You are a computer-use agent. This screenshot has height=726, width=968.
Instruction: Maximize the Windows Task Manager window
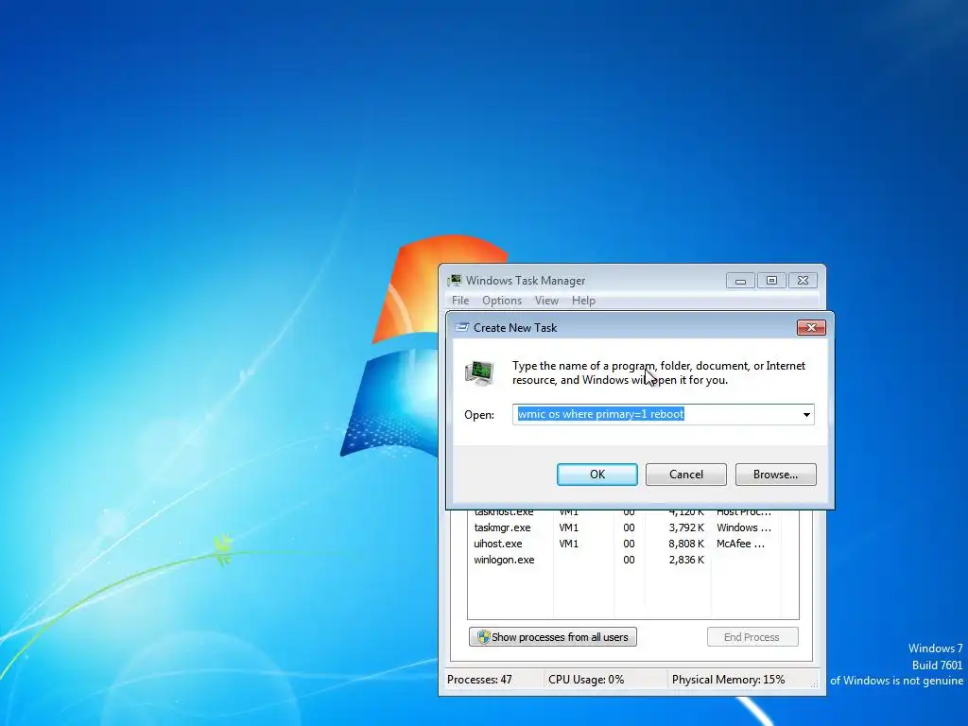771,281
